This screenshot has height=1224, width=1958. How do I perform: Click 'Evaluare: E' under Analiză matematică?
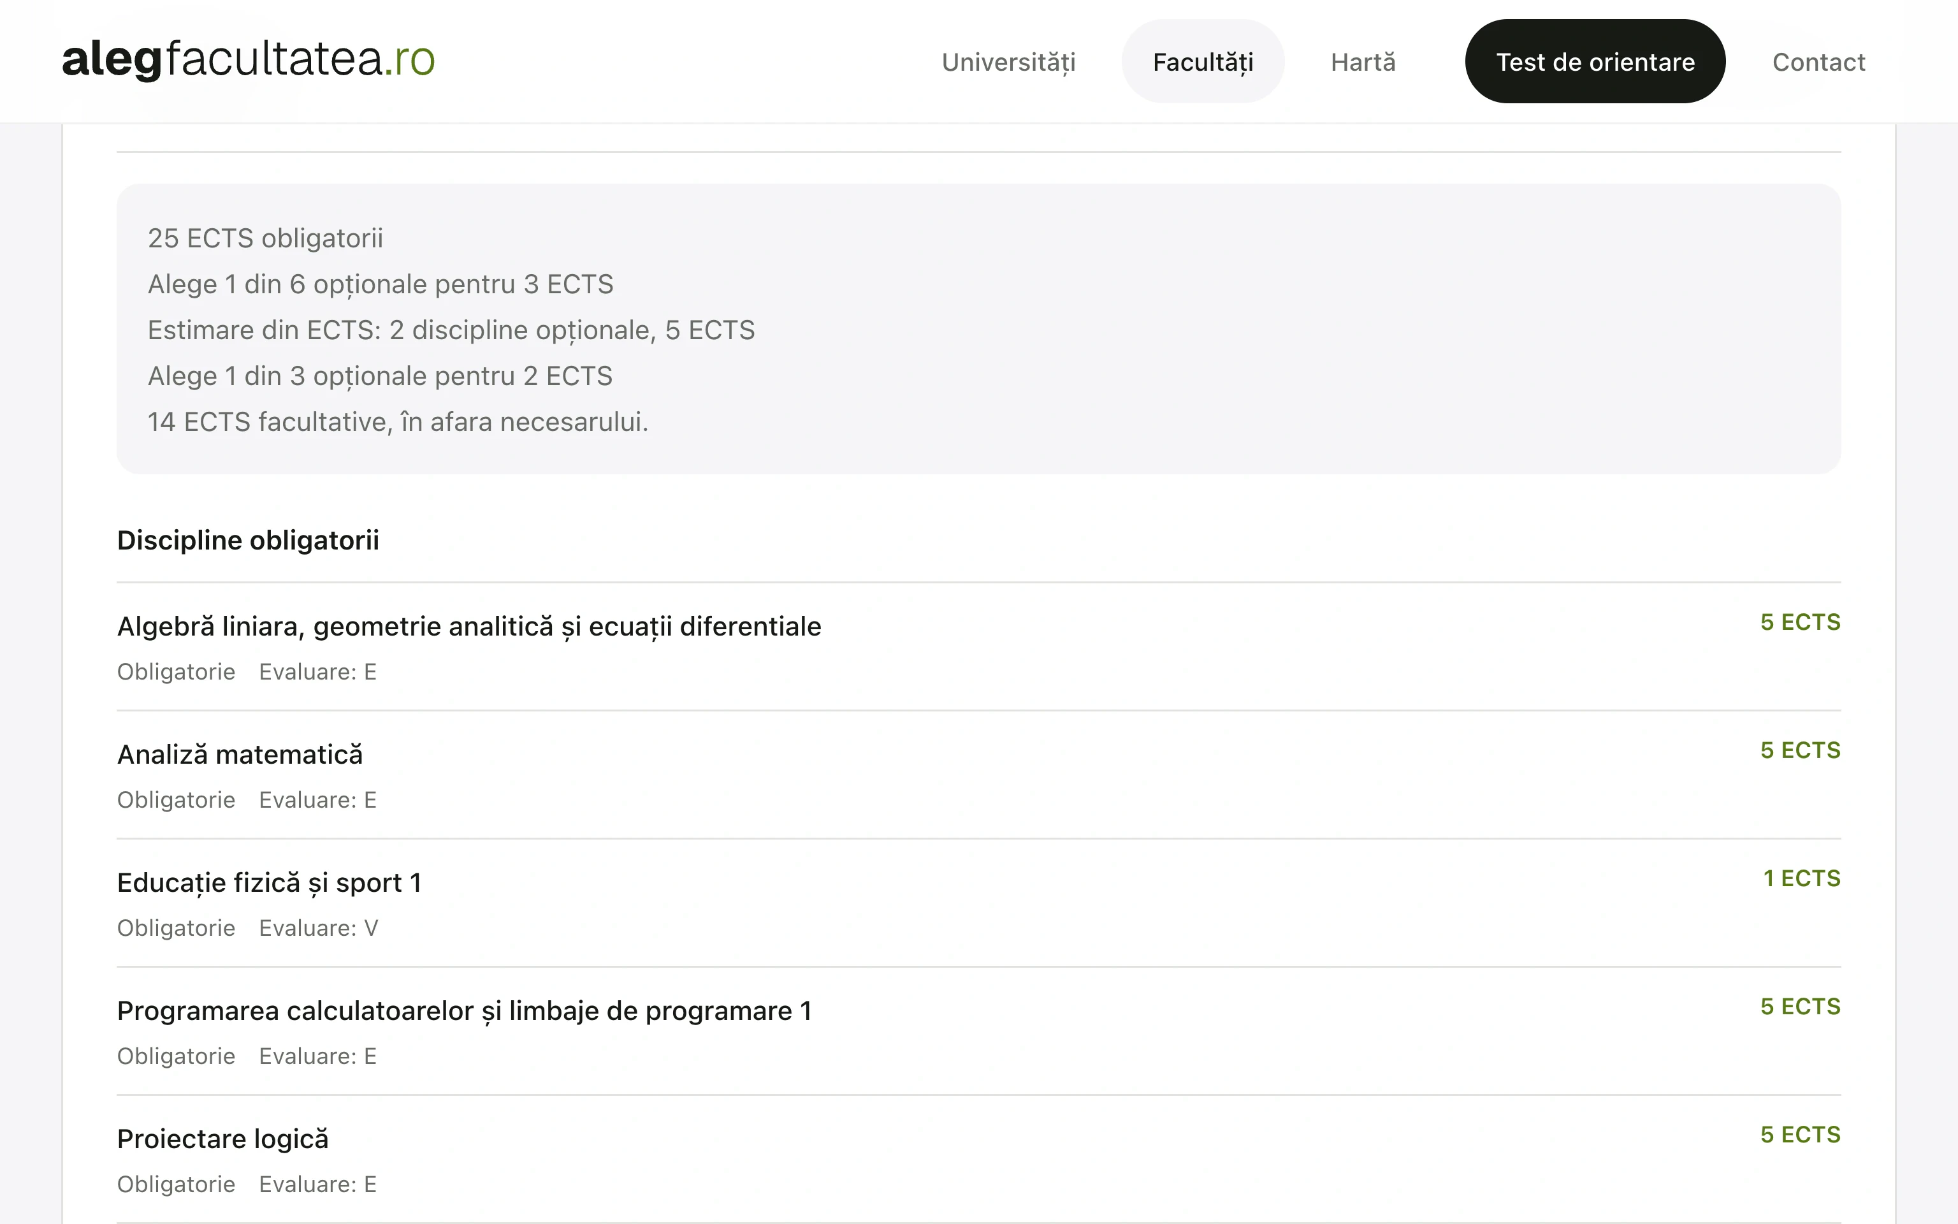317,800
